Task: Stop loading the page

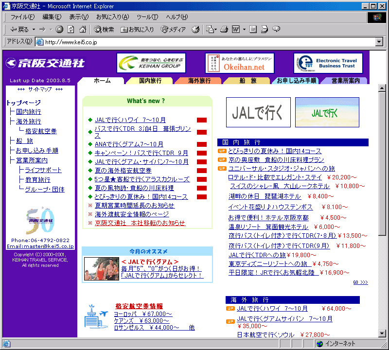Action: click(59, 29)
